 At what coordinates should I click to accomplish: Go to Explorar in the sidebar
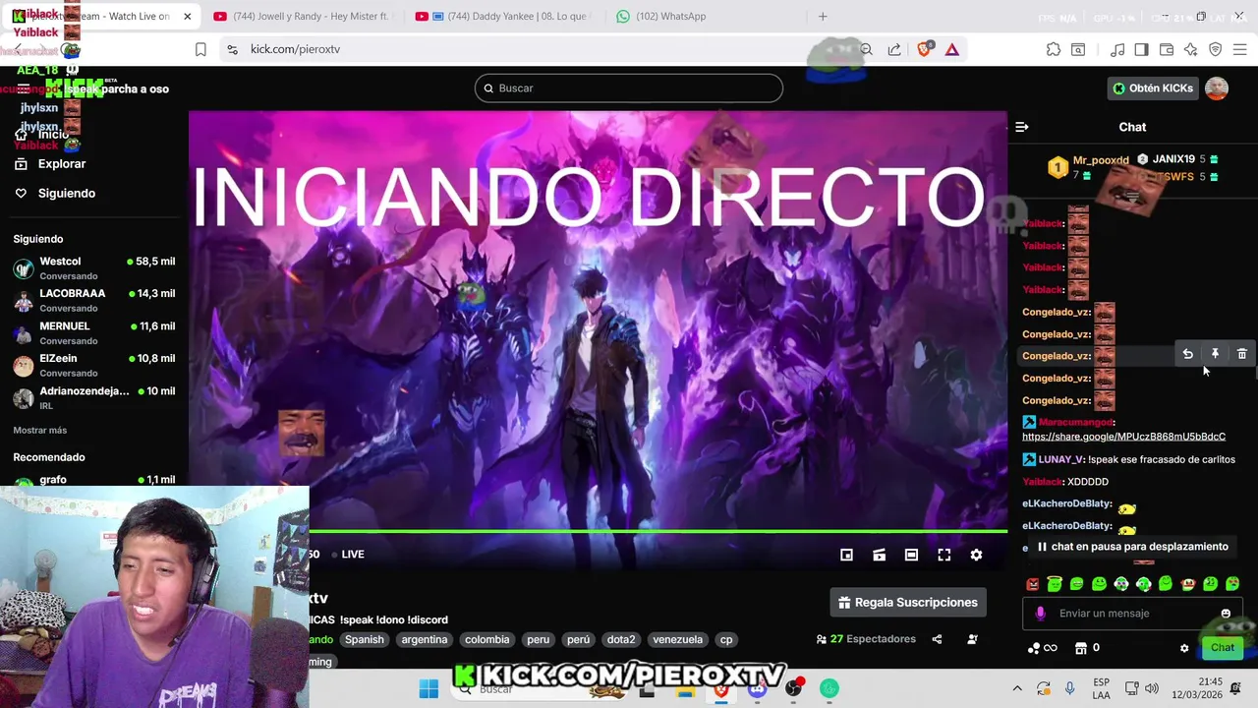[50, 164]
